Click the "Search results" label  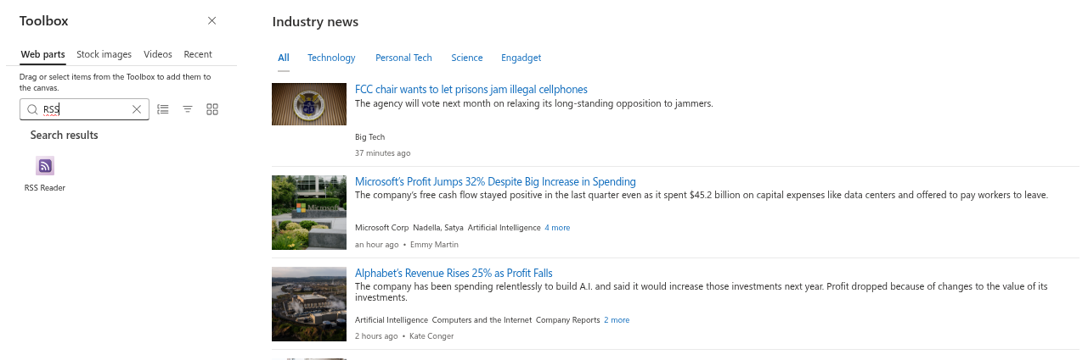64,136
